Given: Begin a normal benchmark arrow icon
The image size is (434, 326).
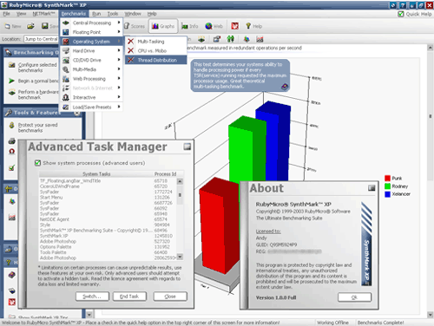Looking at the screenshot, I should (11, 81).
